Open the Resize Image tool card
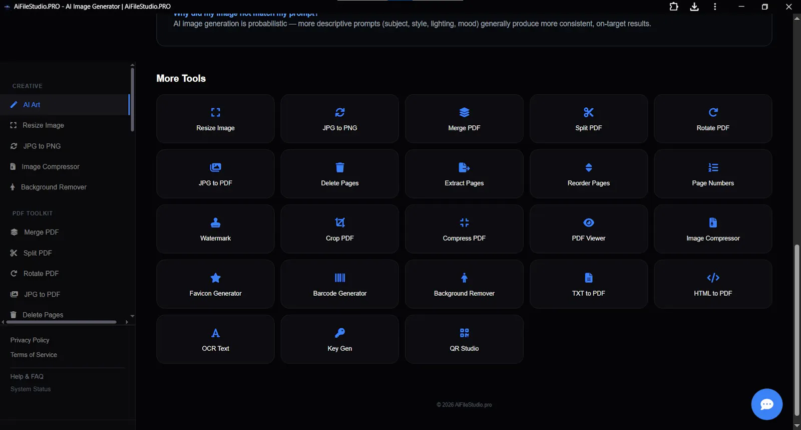Viewport: 801px width, 430px height. pyautogui.click(x=215, y=119)
